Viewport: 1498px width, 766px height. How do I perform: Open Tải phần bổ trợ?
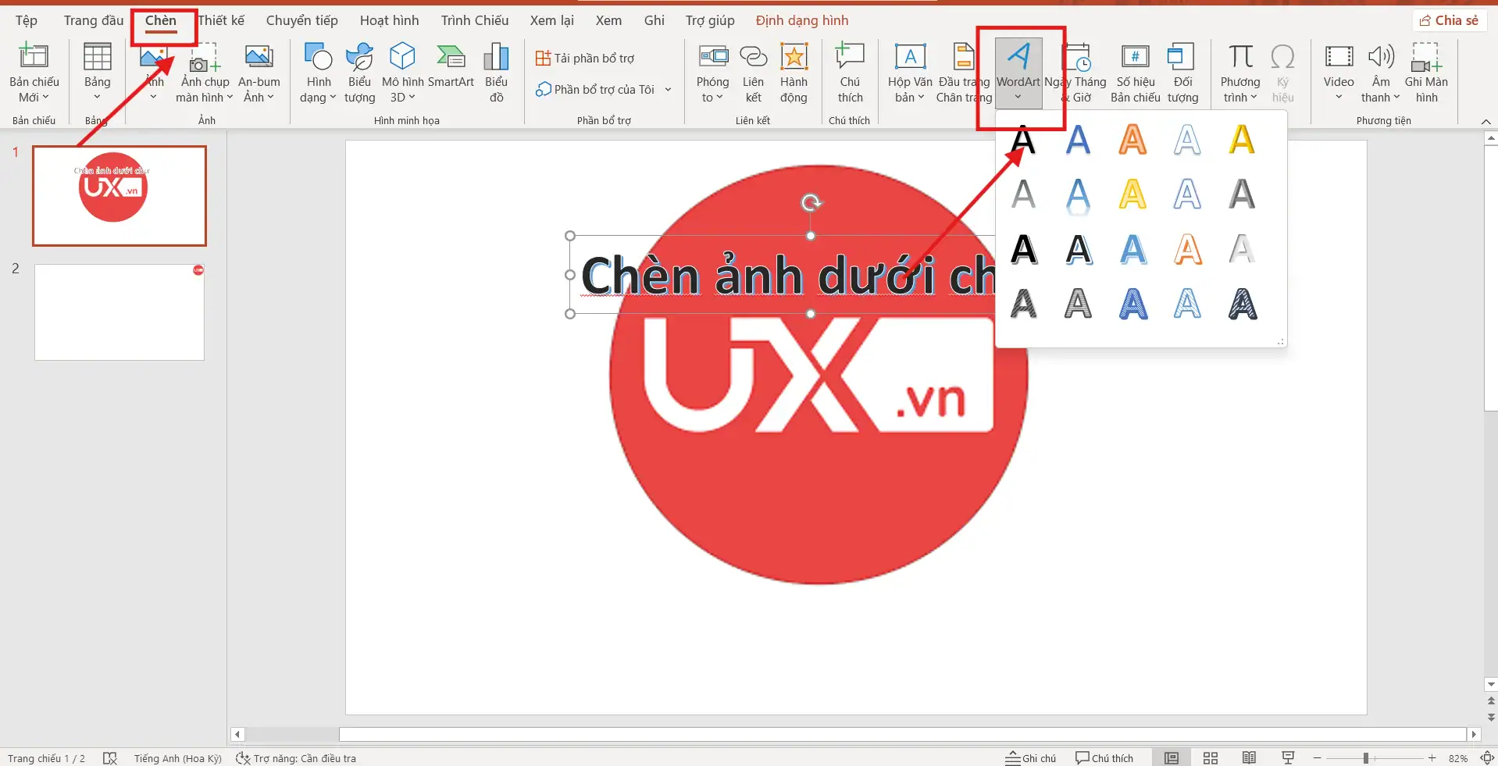click(585, 57)
